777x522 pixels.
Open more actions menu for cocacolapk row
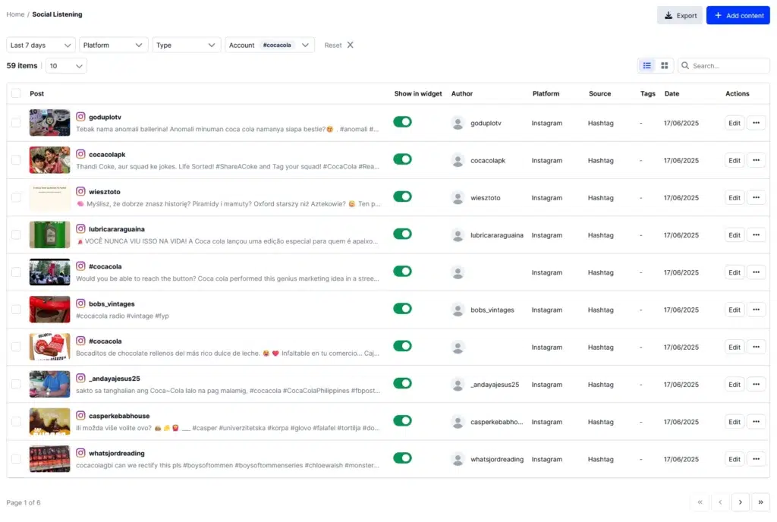click(x=756, y=160)
